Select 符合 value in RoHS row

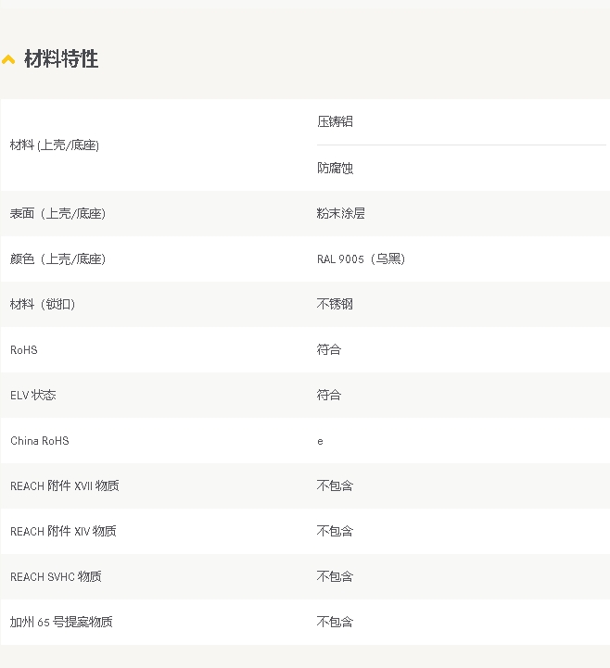(329, 350)
